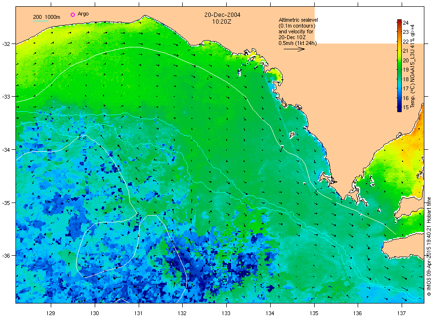
Task: Click the cyan 200 1000m depth legend line
Action: click(41, 21)
